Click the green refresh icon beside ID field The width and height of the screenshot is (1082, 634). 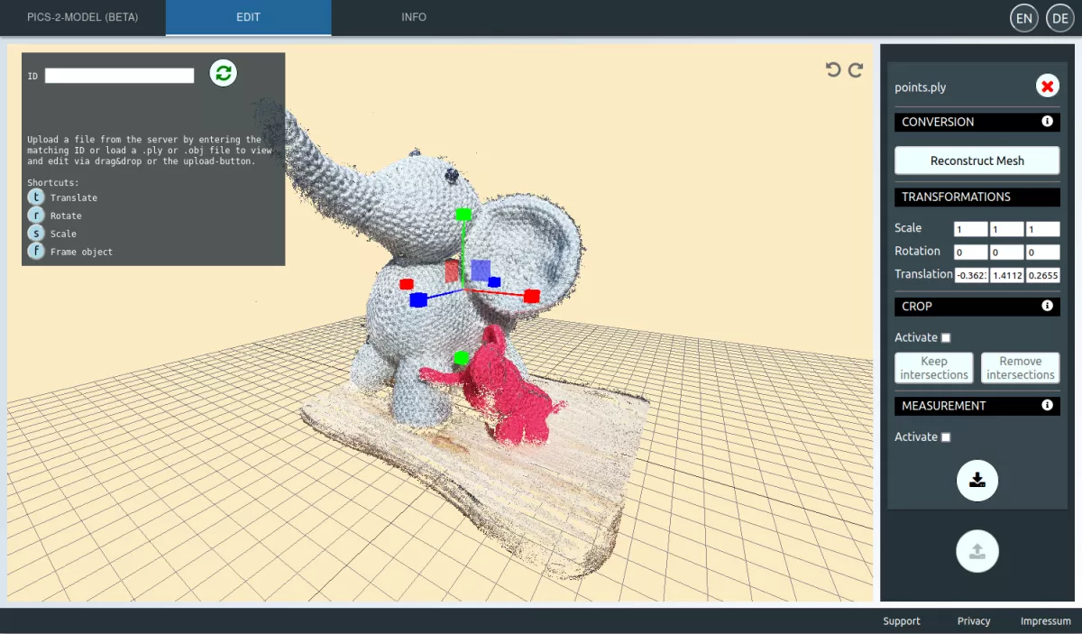pyautogui.click(x=224, y=73)
